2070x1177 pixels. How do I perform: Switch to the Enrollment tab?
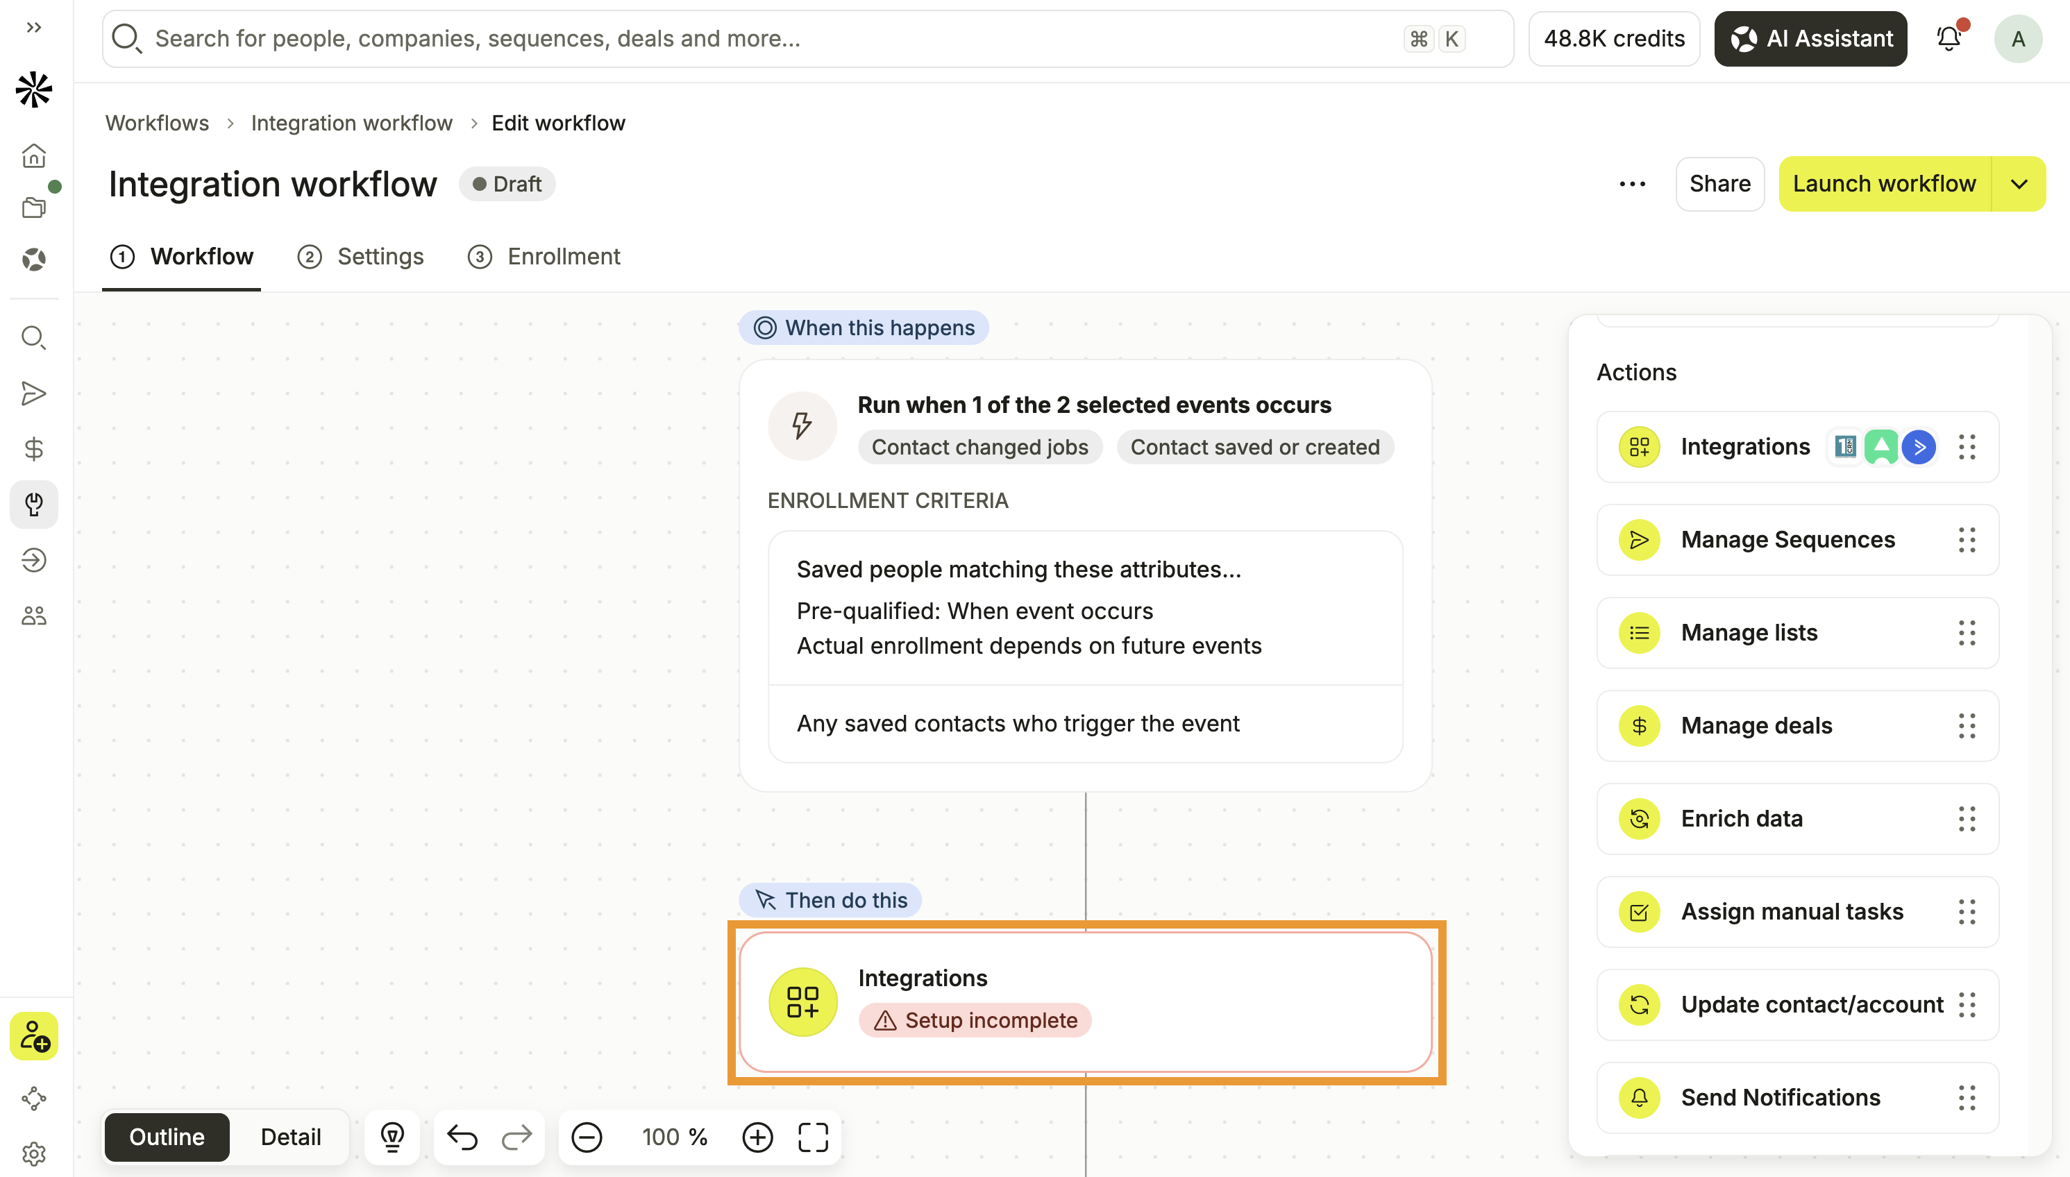tap(545, 257)
